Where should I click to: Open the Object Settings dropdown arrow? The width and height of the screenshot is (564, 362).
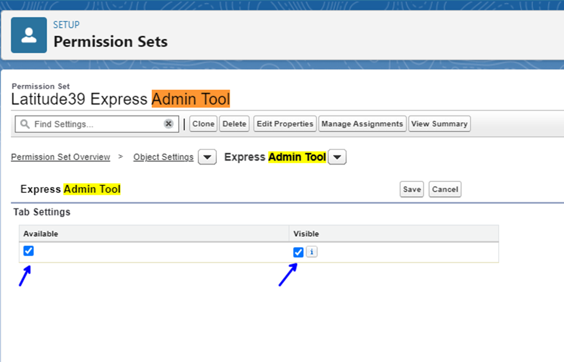tap(207, 157)
